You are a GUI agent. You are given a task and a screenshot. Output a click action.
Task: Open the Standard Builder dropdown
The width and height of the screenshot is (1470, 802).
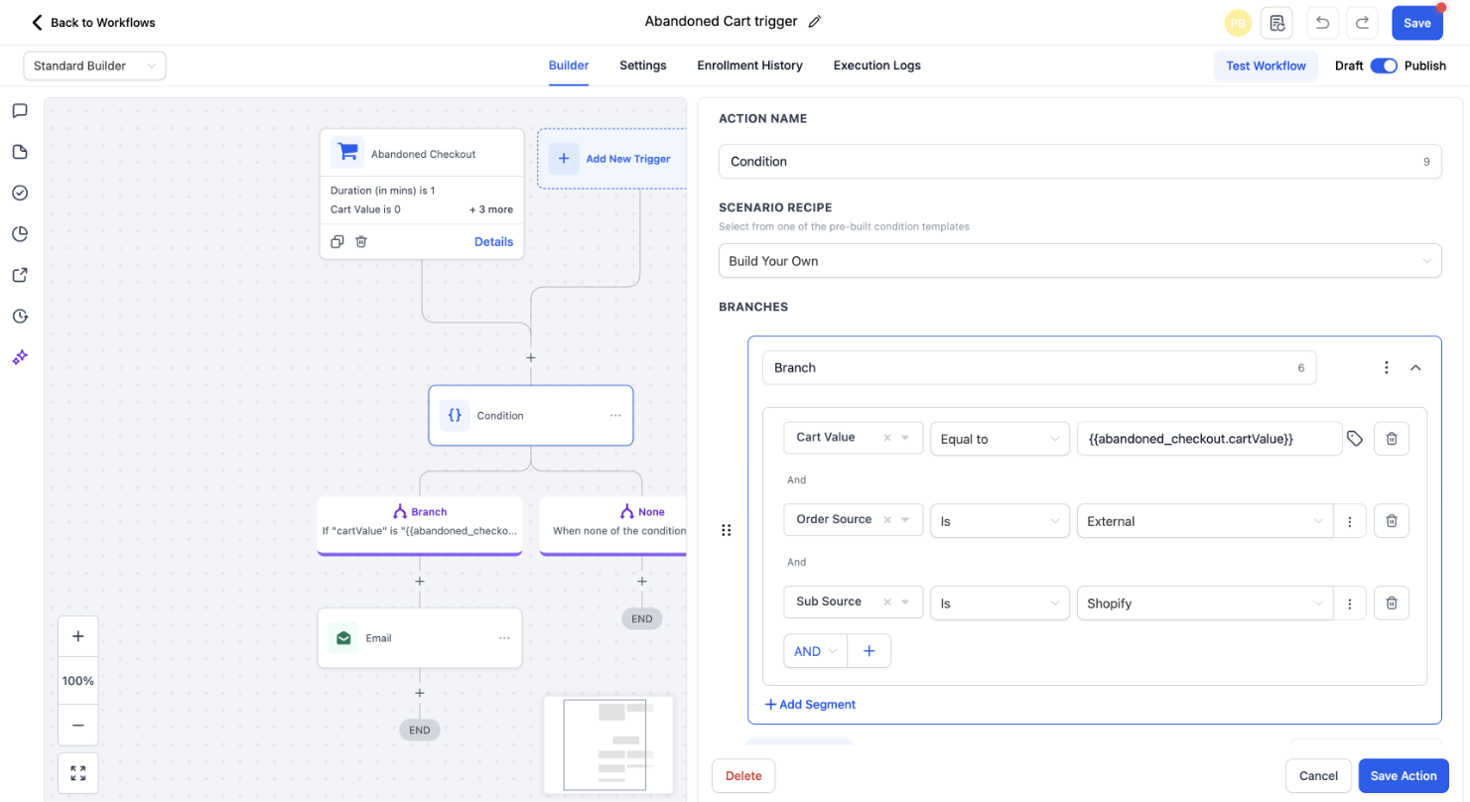point(95,66)
